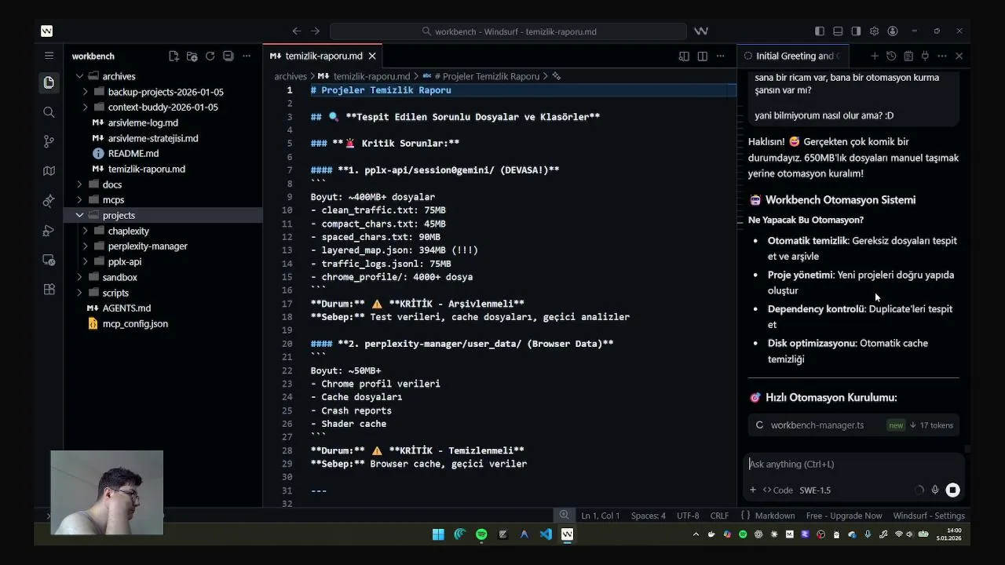Open the account profile icon

[893, 31]
